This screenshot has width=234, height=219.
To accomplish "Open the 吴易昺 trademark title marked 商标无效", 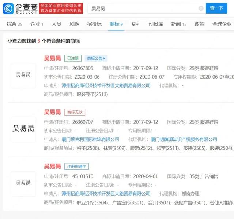I will tap(52, 112).
